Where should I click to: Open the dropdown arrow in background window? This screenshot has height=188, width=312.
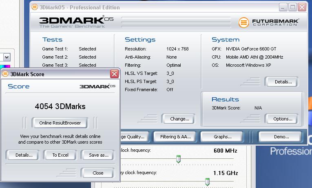click(7, 57)
